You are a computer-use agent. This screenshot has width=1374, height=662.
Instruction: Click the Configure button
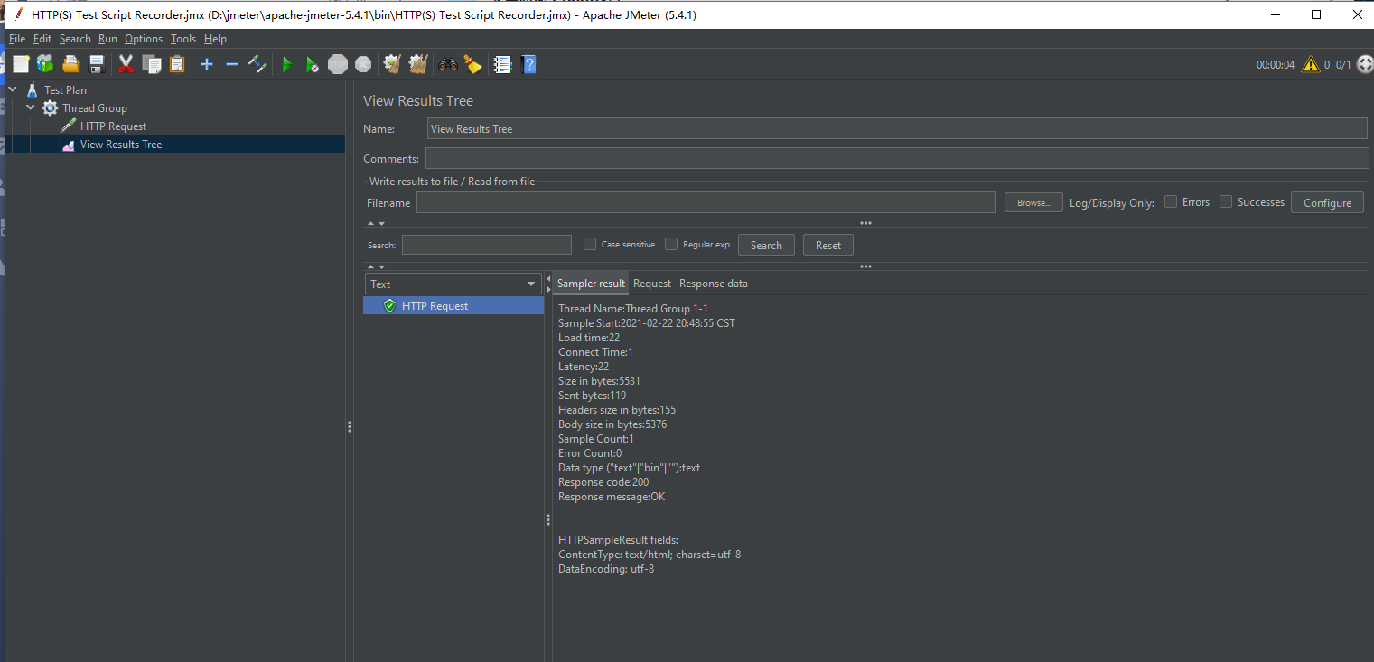pos(1327,203)
